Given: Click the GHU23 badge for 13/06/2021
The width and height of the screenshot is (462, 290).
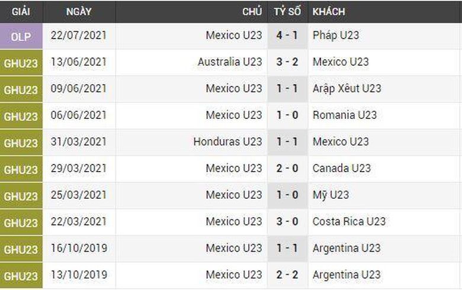Looking at the screenshot, I should (21, 62).
